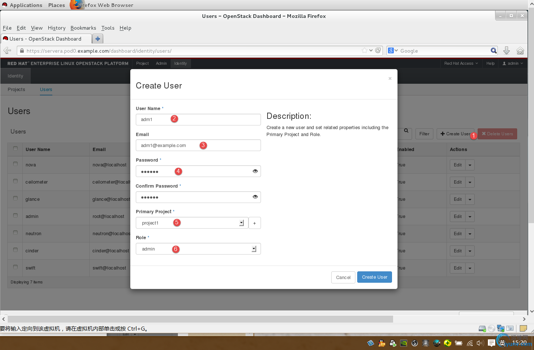Bookmark page with the star icon
534x350 pixels.
365,50
